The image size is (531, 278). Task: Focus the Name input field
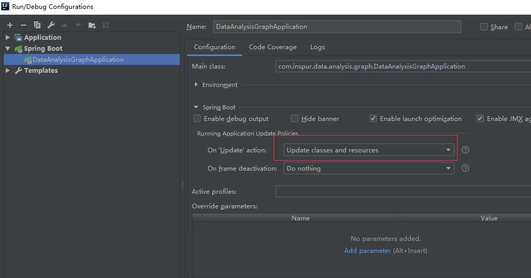(x=337, y=27)
